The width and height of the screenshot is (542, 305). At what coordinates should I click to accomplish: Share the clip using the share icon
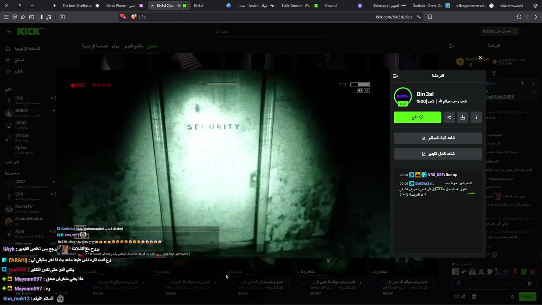pyautogui.click(x=449, y=117)
